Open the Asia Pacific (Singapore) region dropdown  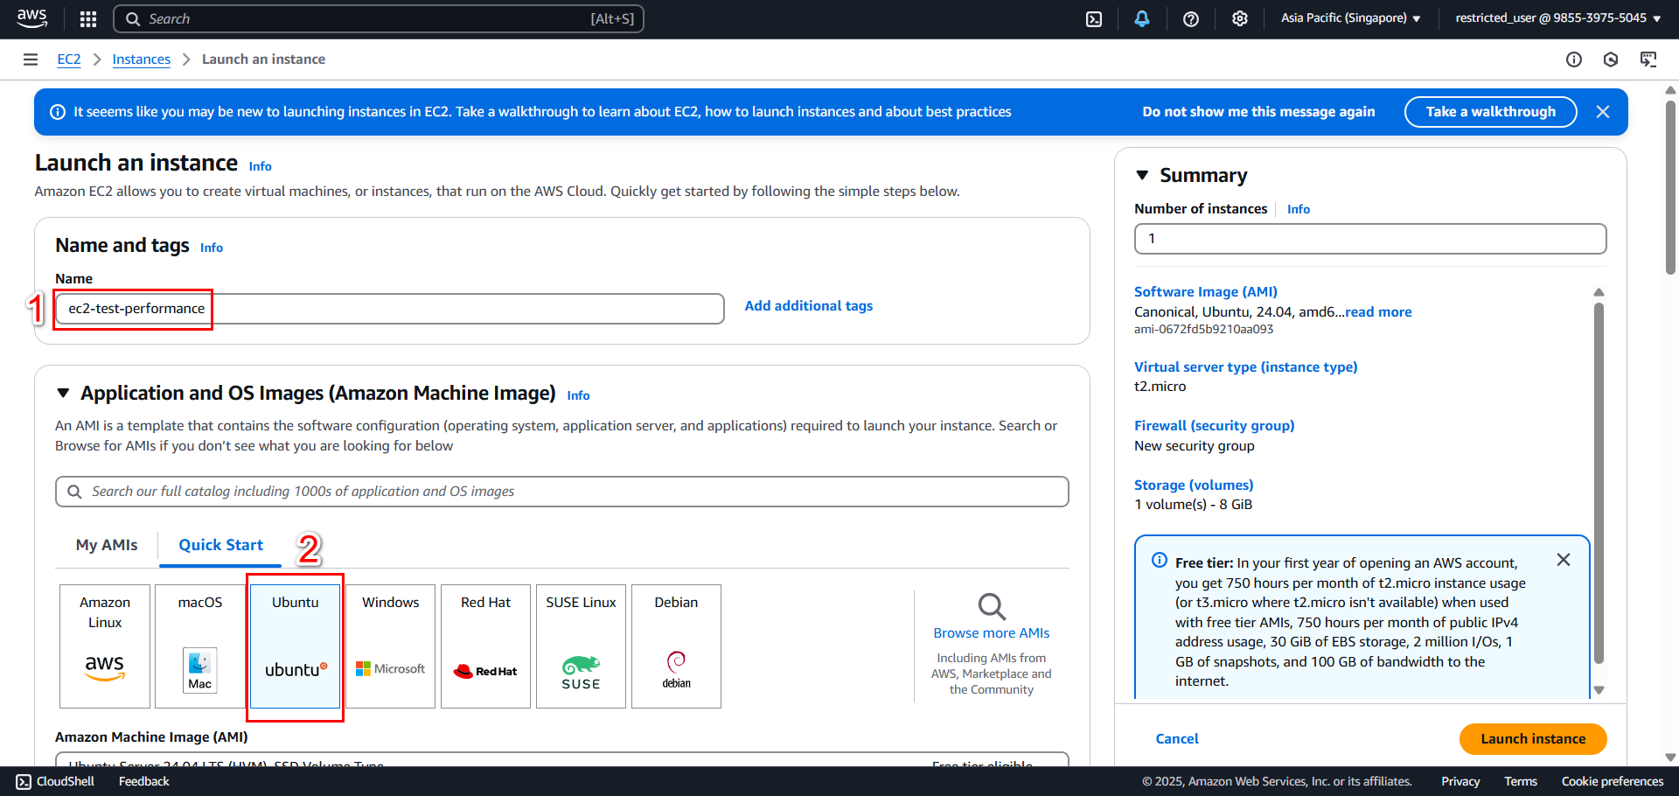point(1350,18)
